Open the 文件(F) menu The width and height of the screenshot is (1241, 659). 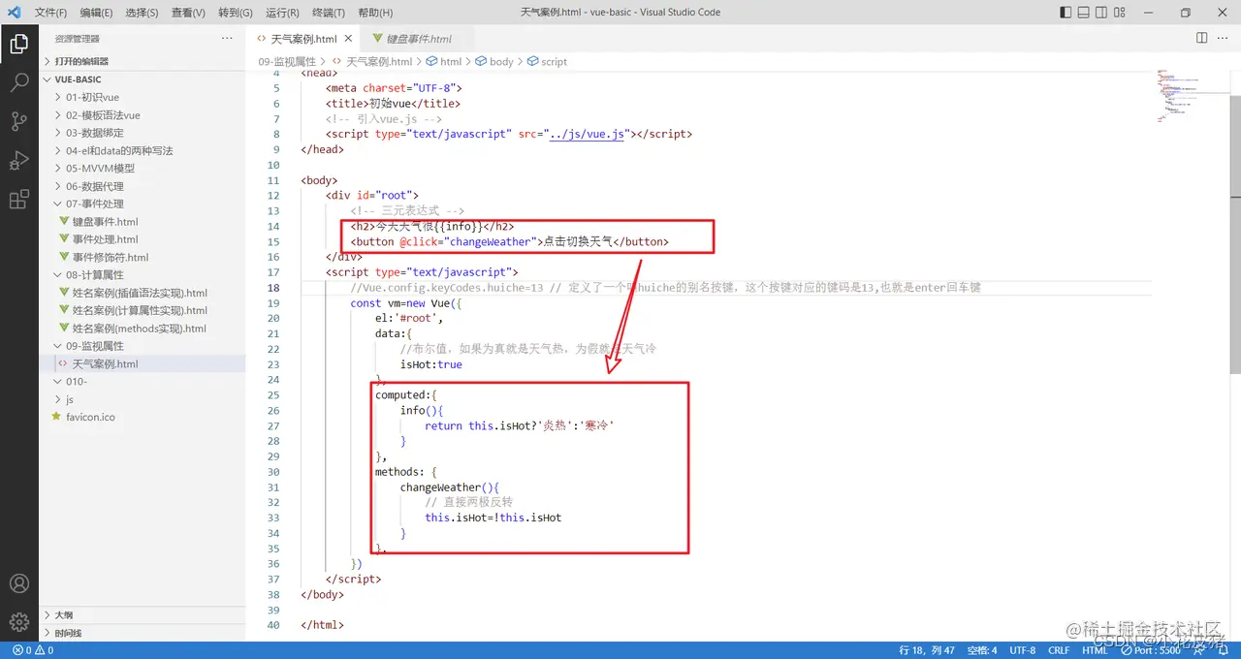coord(50,13)
